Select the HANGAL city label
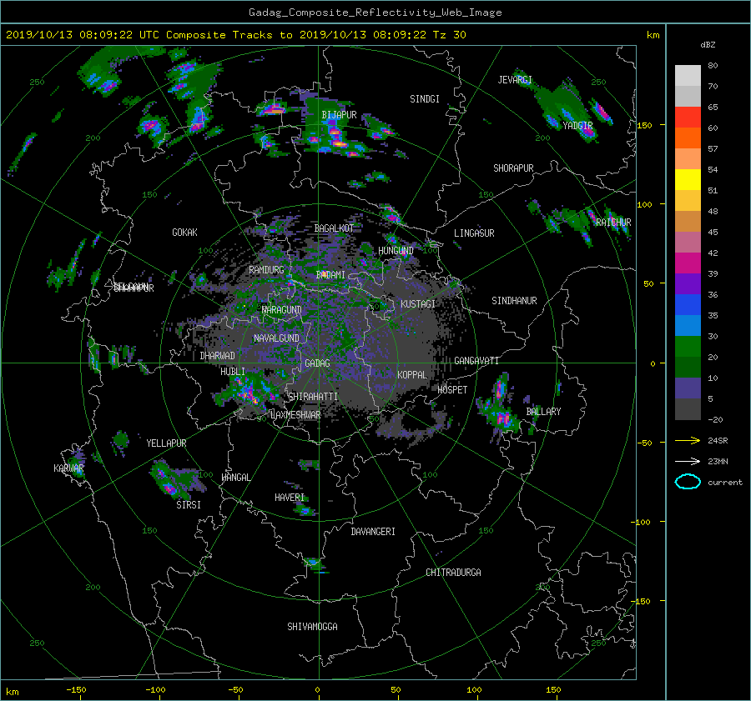This screenshot has height=701, width=751. tap(235, 478)
